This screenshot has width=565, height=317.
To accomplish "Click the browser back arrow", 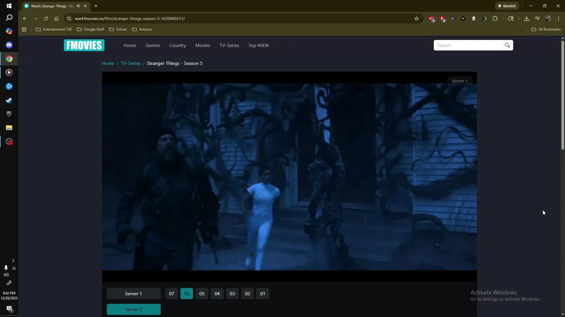I will [25, 18].
